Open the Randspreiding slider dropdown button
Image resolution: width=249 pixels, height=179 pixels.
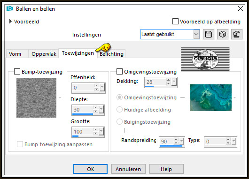click(x=181, y=141)
